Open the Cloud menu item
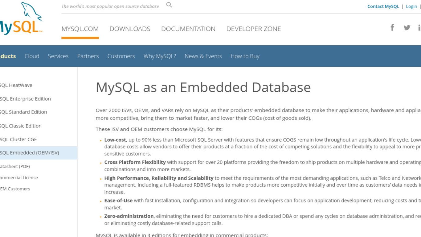The width and height of the screenshot is (421, 237). [32, 56]
